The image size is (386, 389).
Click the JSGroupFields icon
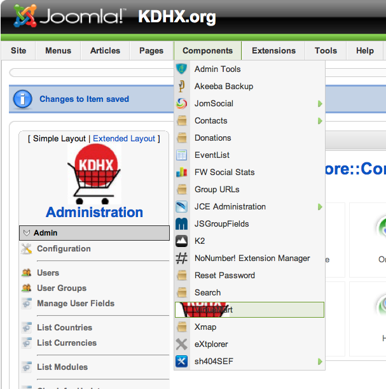pos(182,223)
